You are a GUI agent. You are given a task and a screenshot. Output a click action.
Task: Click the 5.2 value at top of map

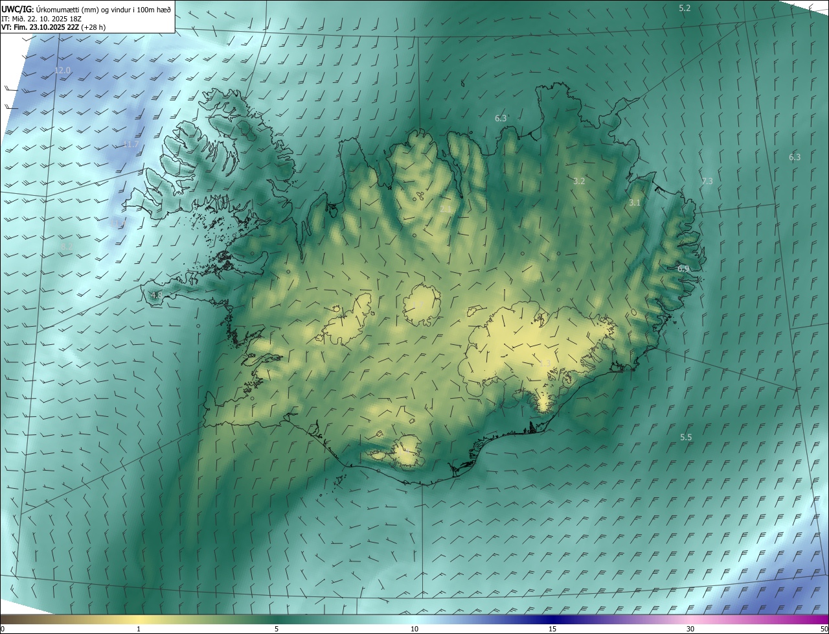click(x=685, y=8)
